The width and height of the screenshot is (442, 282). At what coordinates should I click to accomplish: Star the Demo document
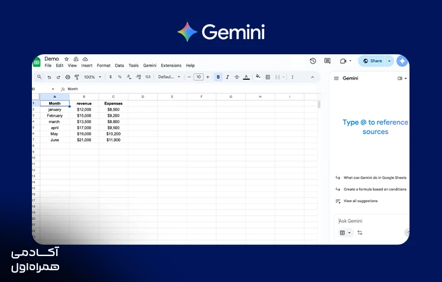67,59
